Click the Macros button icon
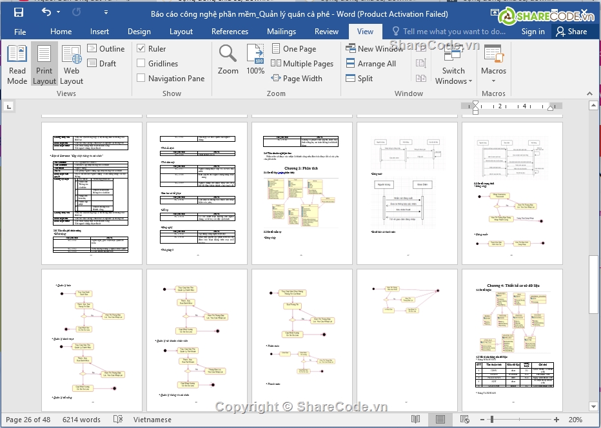The width and height of the screenshot is (601, 428). click(494, 53)
